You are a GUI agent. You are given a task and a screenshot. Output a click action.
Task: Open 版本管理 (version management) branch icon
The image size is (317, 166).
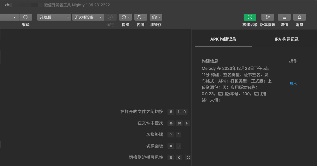[267, 17]
